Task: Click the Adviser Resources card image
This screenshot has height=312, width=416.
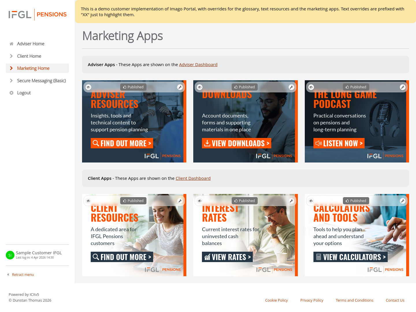Action: [x=134, y=121]
